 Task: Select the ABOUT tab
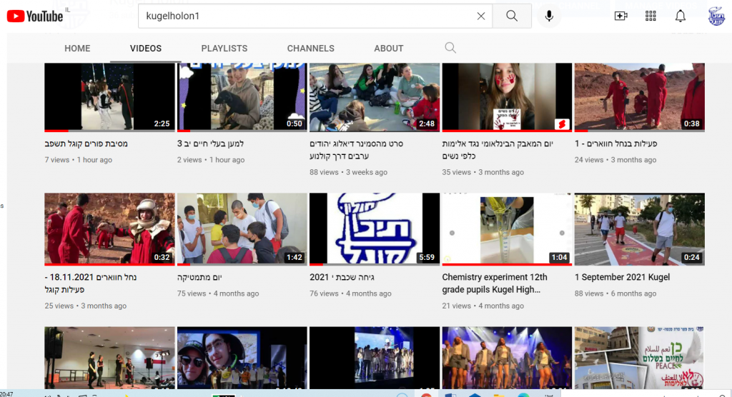(x=389, y=49)
